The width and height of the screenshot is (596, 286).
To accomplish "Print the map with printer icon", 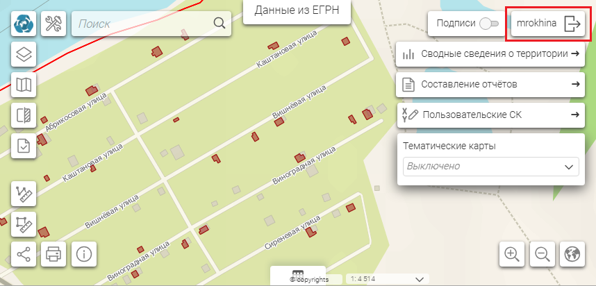I will coord(53,253).
